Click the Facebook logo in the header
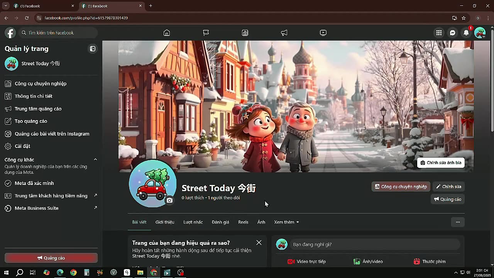The image size is (494, 278). [x=10, y=33]
